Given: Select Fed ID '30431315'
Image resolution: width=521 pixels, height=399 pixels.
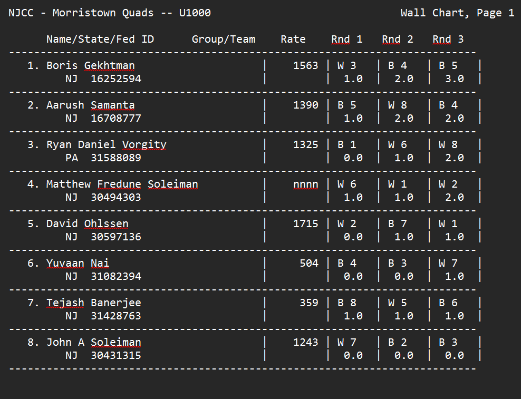Looking at the screenshot, I should tap(116, 355).
